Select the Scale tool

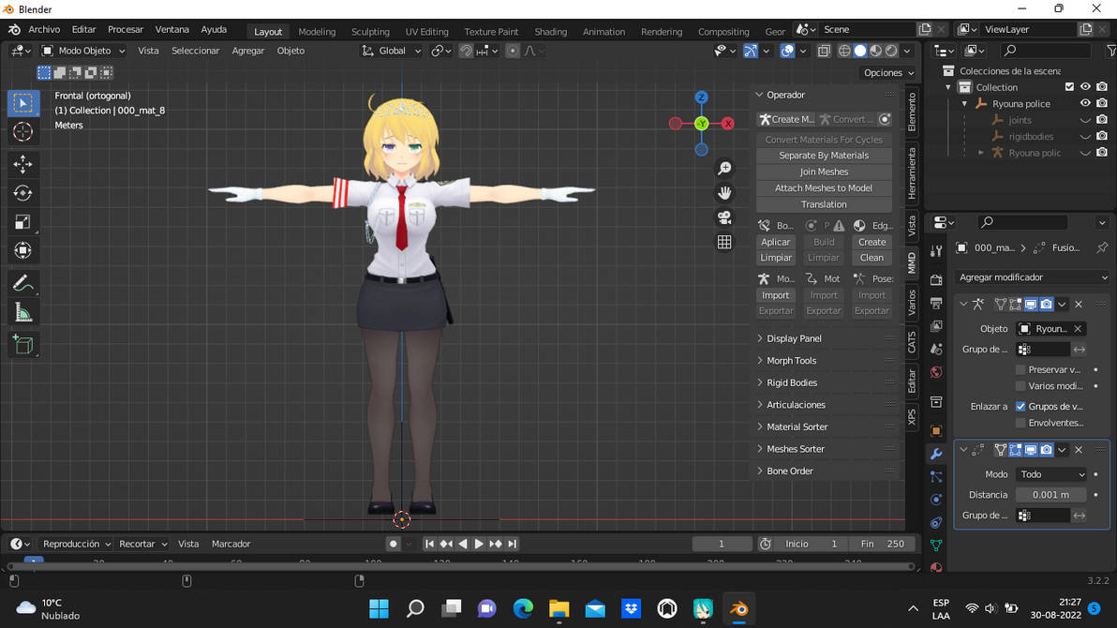(x=22, y=222)
